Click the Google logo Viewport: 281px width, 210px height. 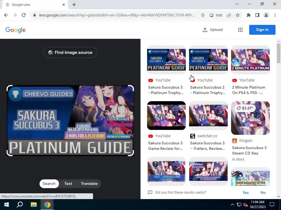point(16,30)
